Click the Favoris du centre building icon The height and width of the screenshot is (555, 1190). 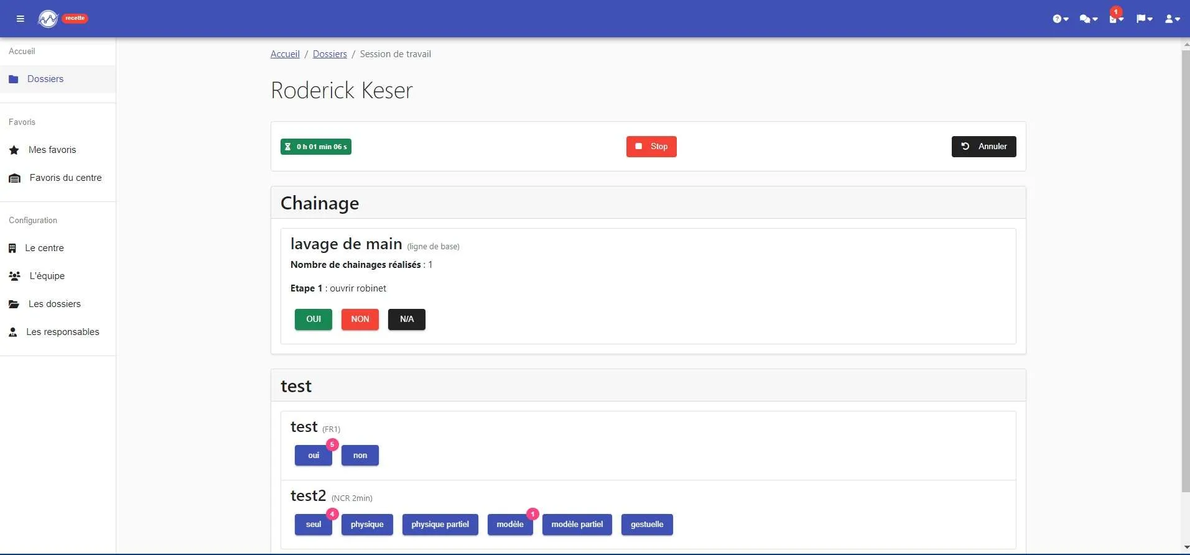pyautogui.click(x=15, y=178)
